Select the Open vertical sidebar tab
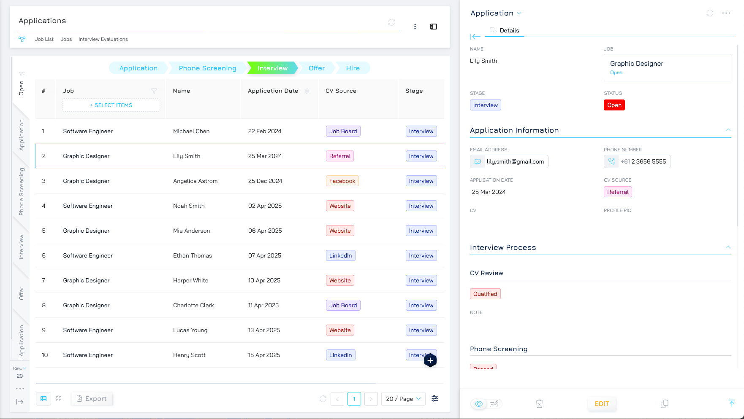 (22, 88)
